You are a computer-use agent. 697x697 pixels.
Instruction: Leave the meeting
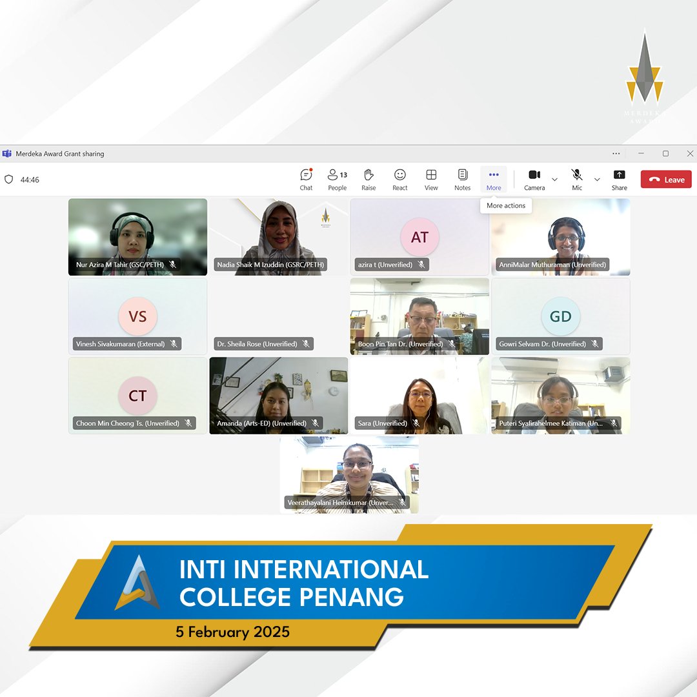[x=666, y=179]
